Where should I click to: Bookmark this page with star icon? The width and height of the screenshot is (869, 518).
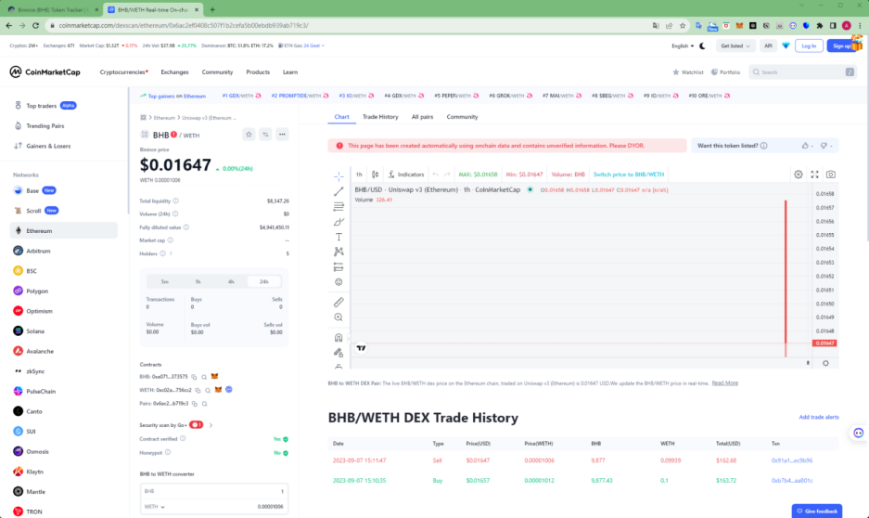(683, 25)
